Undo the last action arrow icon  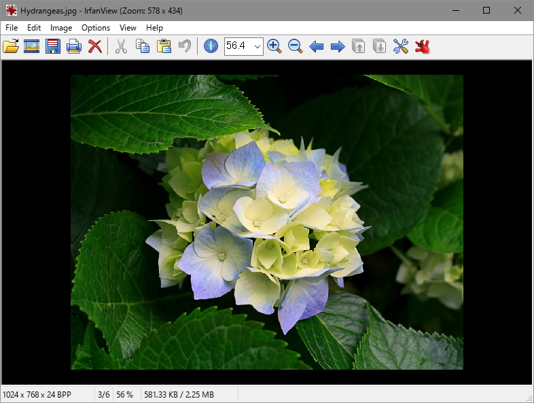pos(184,46)
